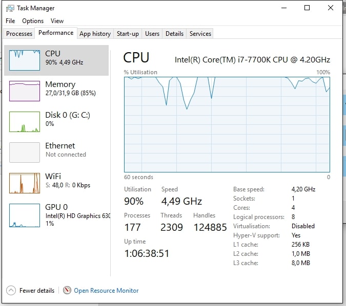Click the 60 seconds graph axis label
346x306 pixels.
click(x=138, y=177)
